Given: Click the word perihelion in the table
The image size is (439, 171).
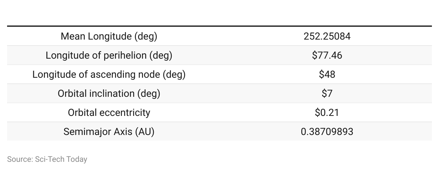Looking at the screenshot, I should click(x=119, y=55).
